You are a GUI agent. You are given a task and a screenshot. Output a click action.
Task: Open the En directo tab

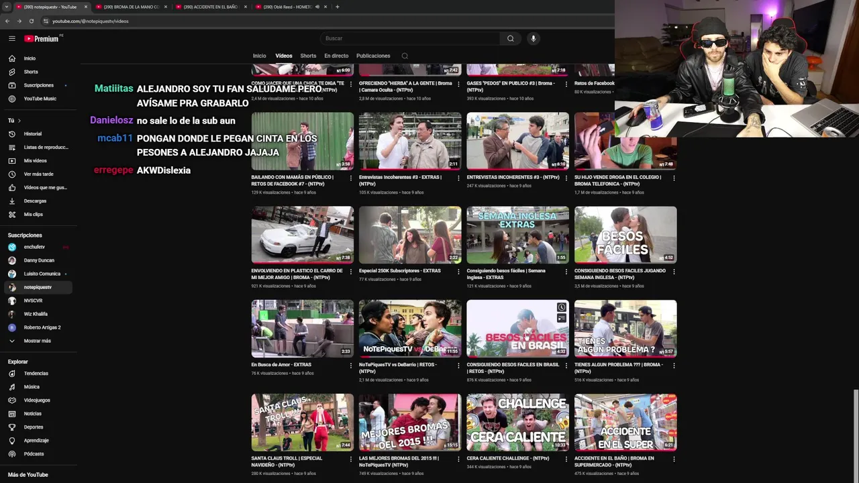click(336, 56)
